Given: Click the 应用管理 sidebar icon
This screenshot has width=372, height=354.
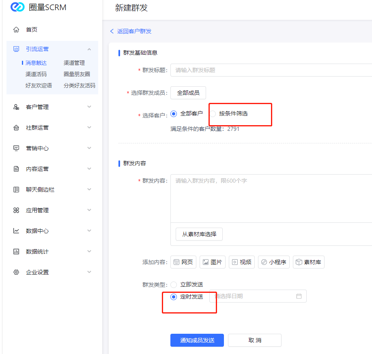Looking at the screenshot, I should pos(16,210).
